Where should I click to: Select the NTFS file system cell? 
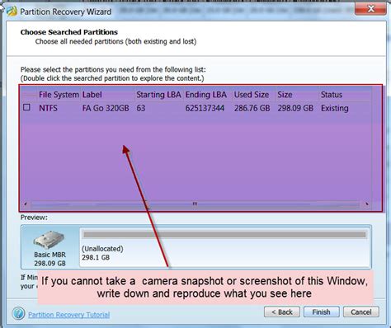click(48, 108)
